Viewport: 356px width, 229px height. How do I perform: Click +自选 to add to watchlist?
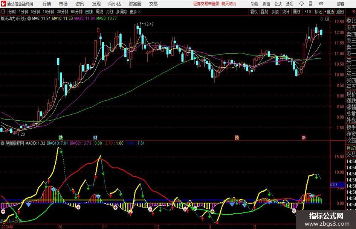(329, 12)
